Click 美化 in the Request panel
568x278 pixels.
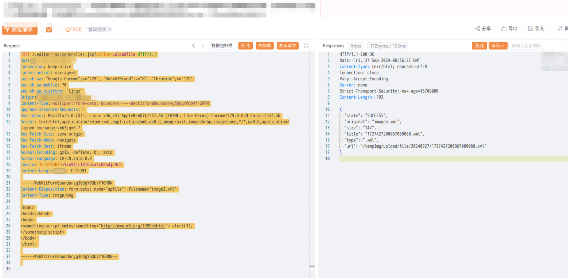pyautogui.click(x=245, y=46)
